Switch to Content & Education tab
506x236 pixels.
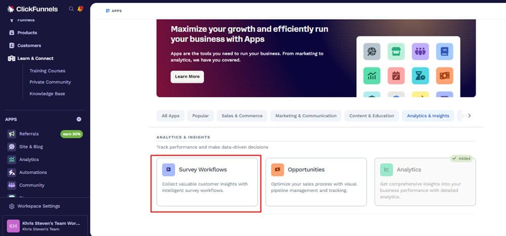(372, 116)
